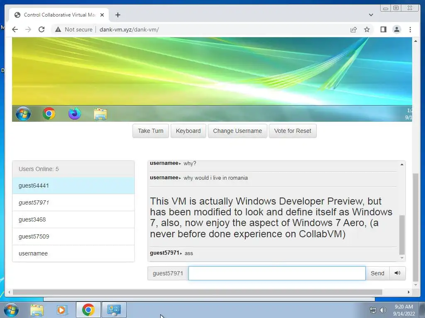
Task: Share this page via the share icon
Action: [354, 29]
